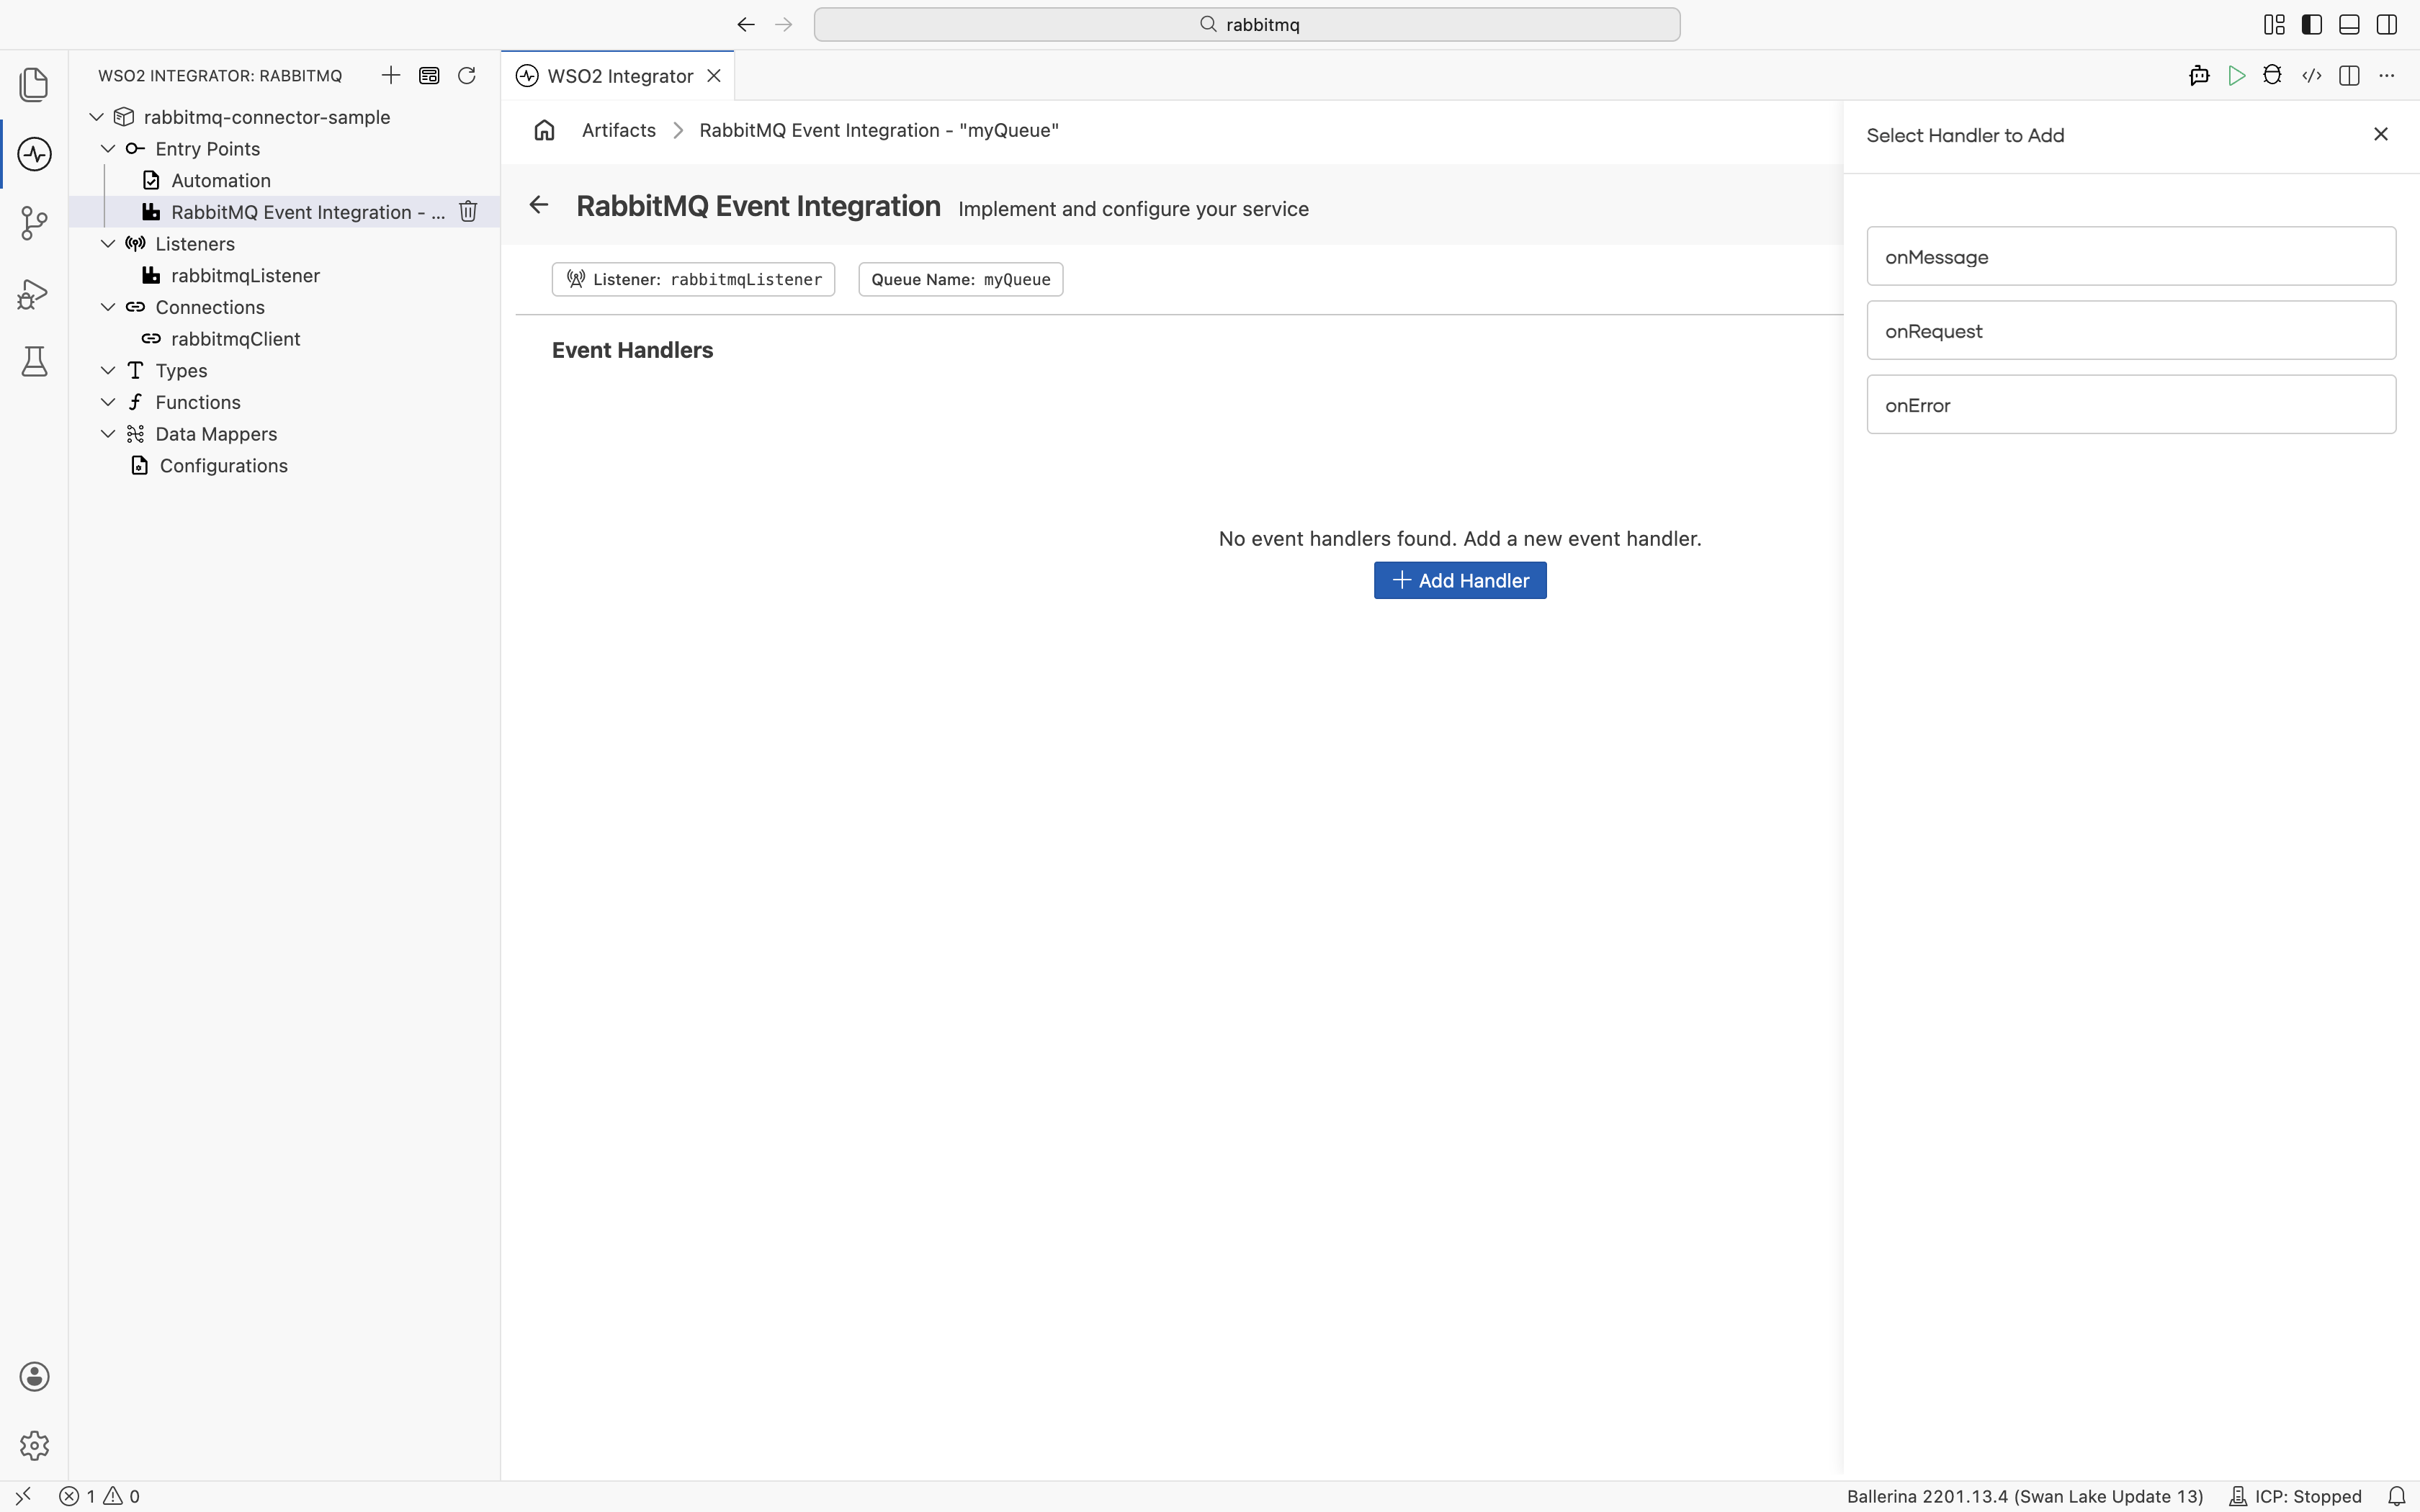Open rabbitmqClient connection

tap(284, 338)
